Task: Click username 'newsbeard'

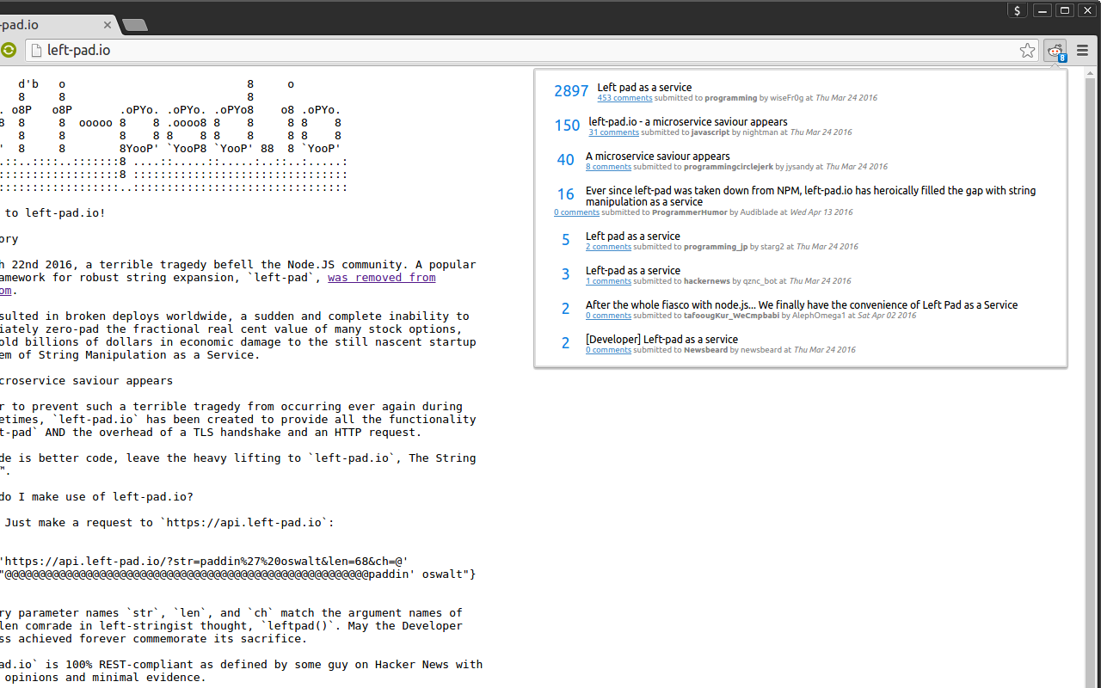Action: pyautogui.click(x=760, y=350)
